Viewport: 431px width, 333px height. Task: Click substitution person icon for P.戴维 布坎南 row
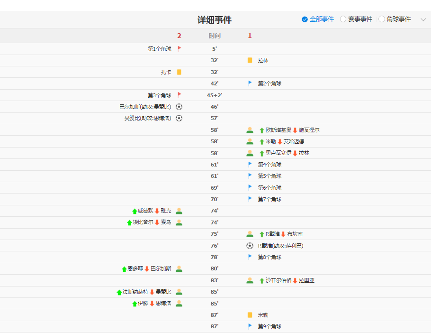[250, 234]
